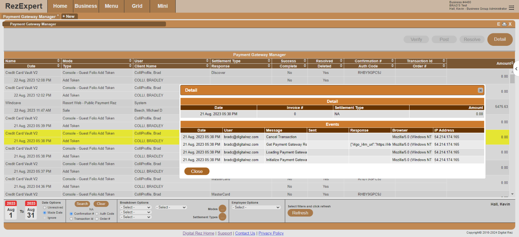Sort by the Settlement Type column arrows in grid
Viewport: 519px width, 237px height.
point(269,61)
